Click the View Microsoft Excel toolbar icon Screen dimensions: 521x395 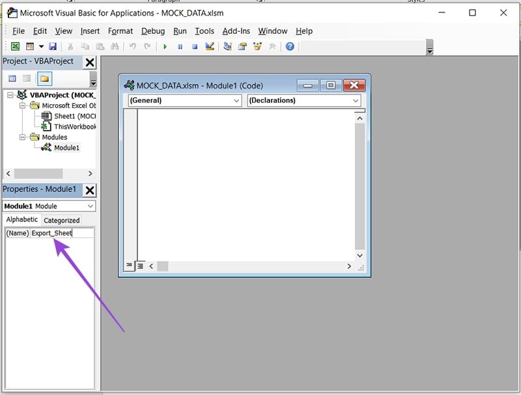(14, 47)
